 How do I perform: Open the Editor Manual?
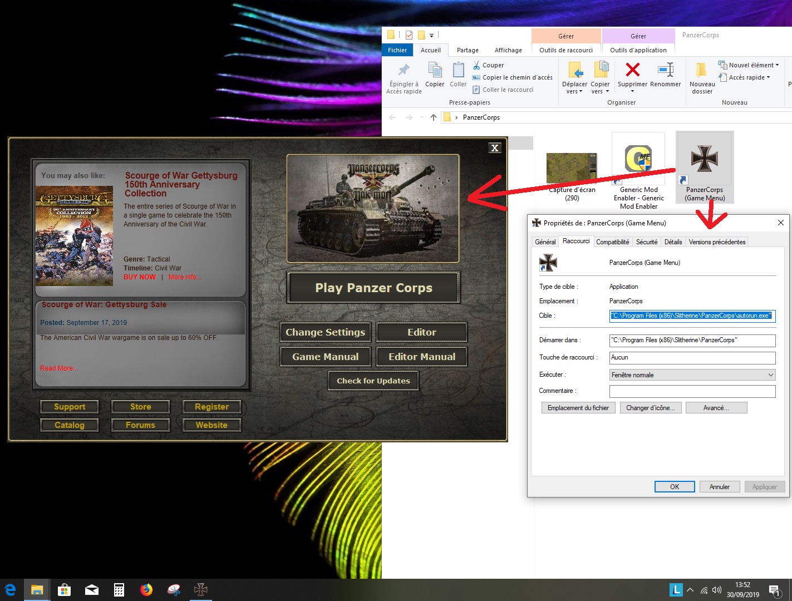[x=422, y=357]
